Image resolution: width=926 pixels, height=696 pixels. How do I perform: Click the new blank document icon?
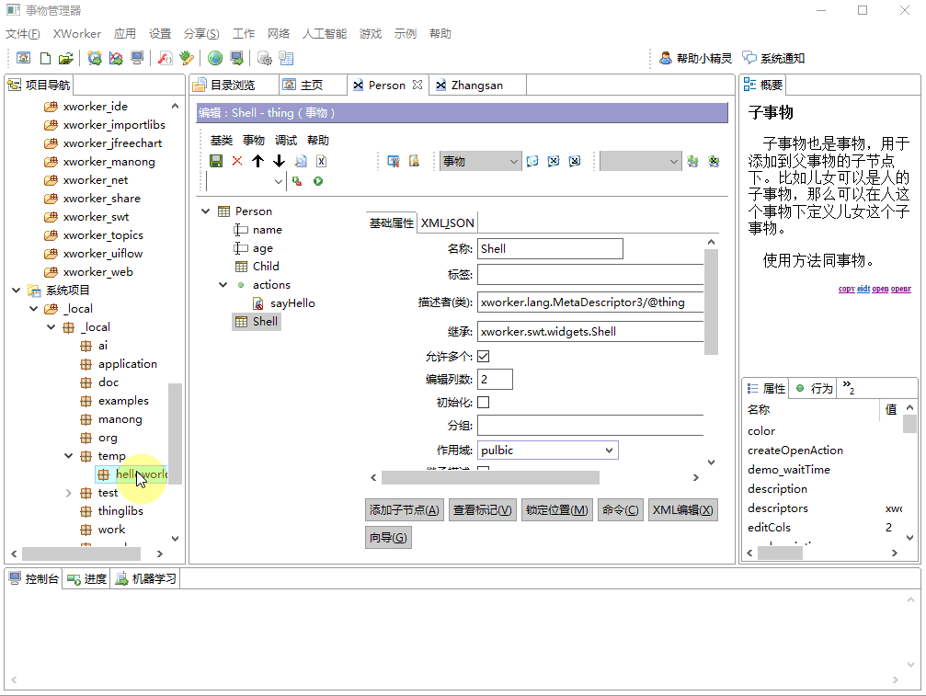pyautogui.click(x=45, y=58)
